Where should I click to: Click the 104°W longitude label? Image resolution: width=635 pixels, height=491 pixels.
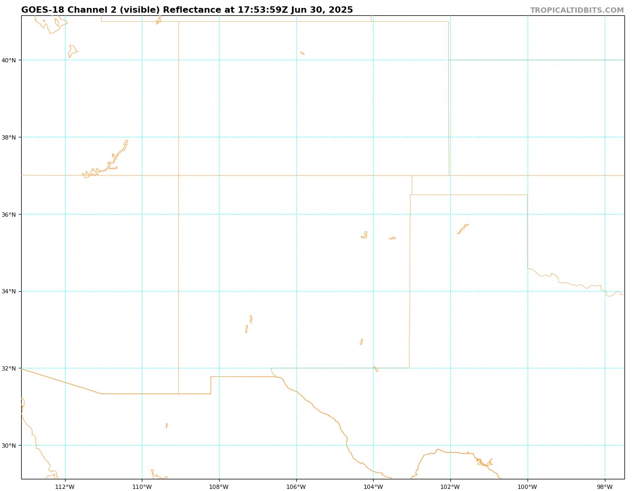(373, 487)
